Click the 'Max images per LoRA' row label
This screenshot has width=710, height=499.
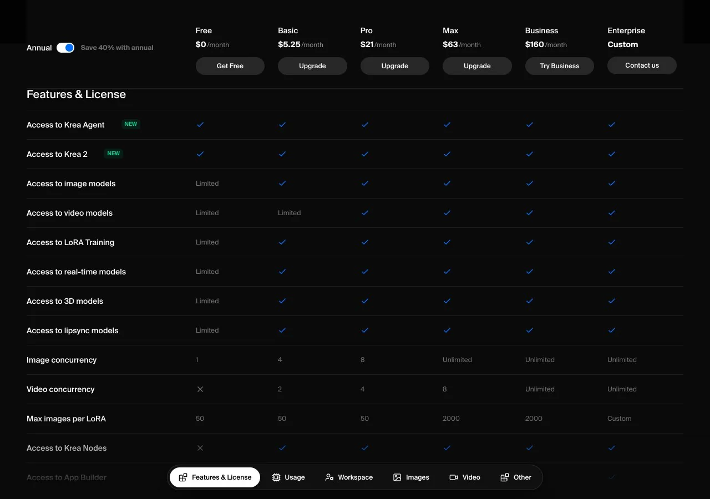(x=66, y=419)
